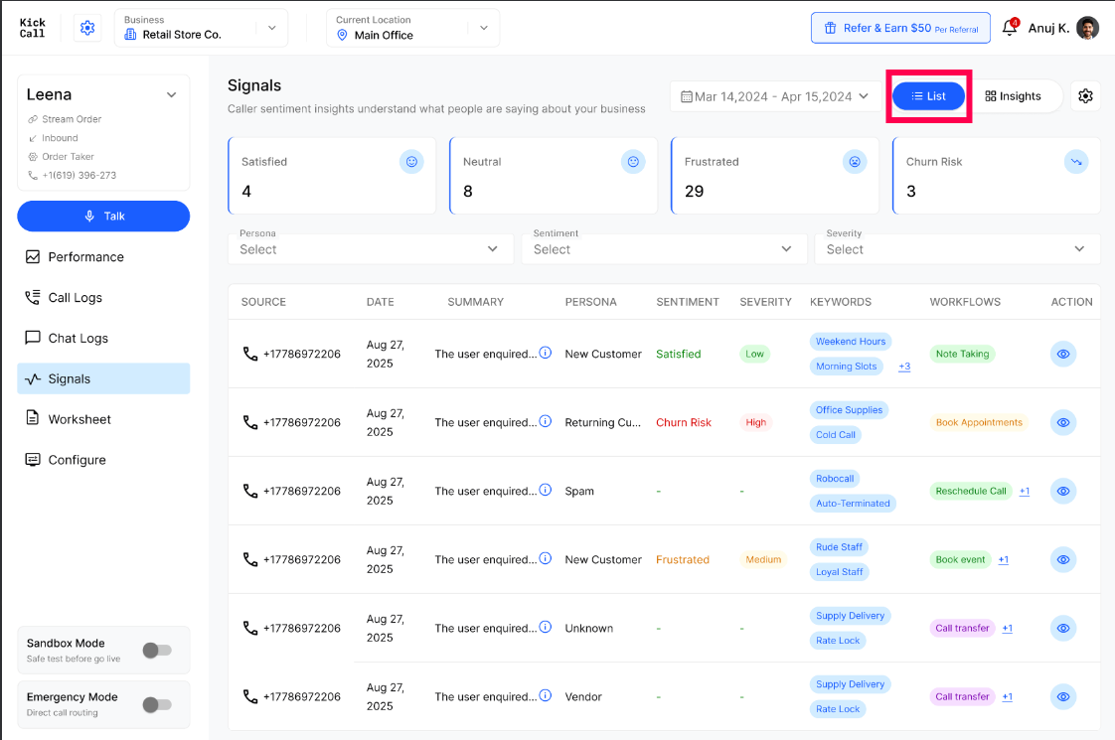The image size is (1115, 740).
Task: Click the High severity badge
Action: [x=756, y=422]
